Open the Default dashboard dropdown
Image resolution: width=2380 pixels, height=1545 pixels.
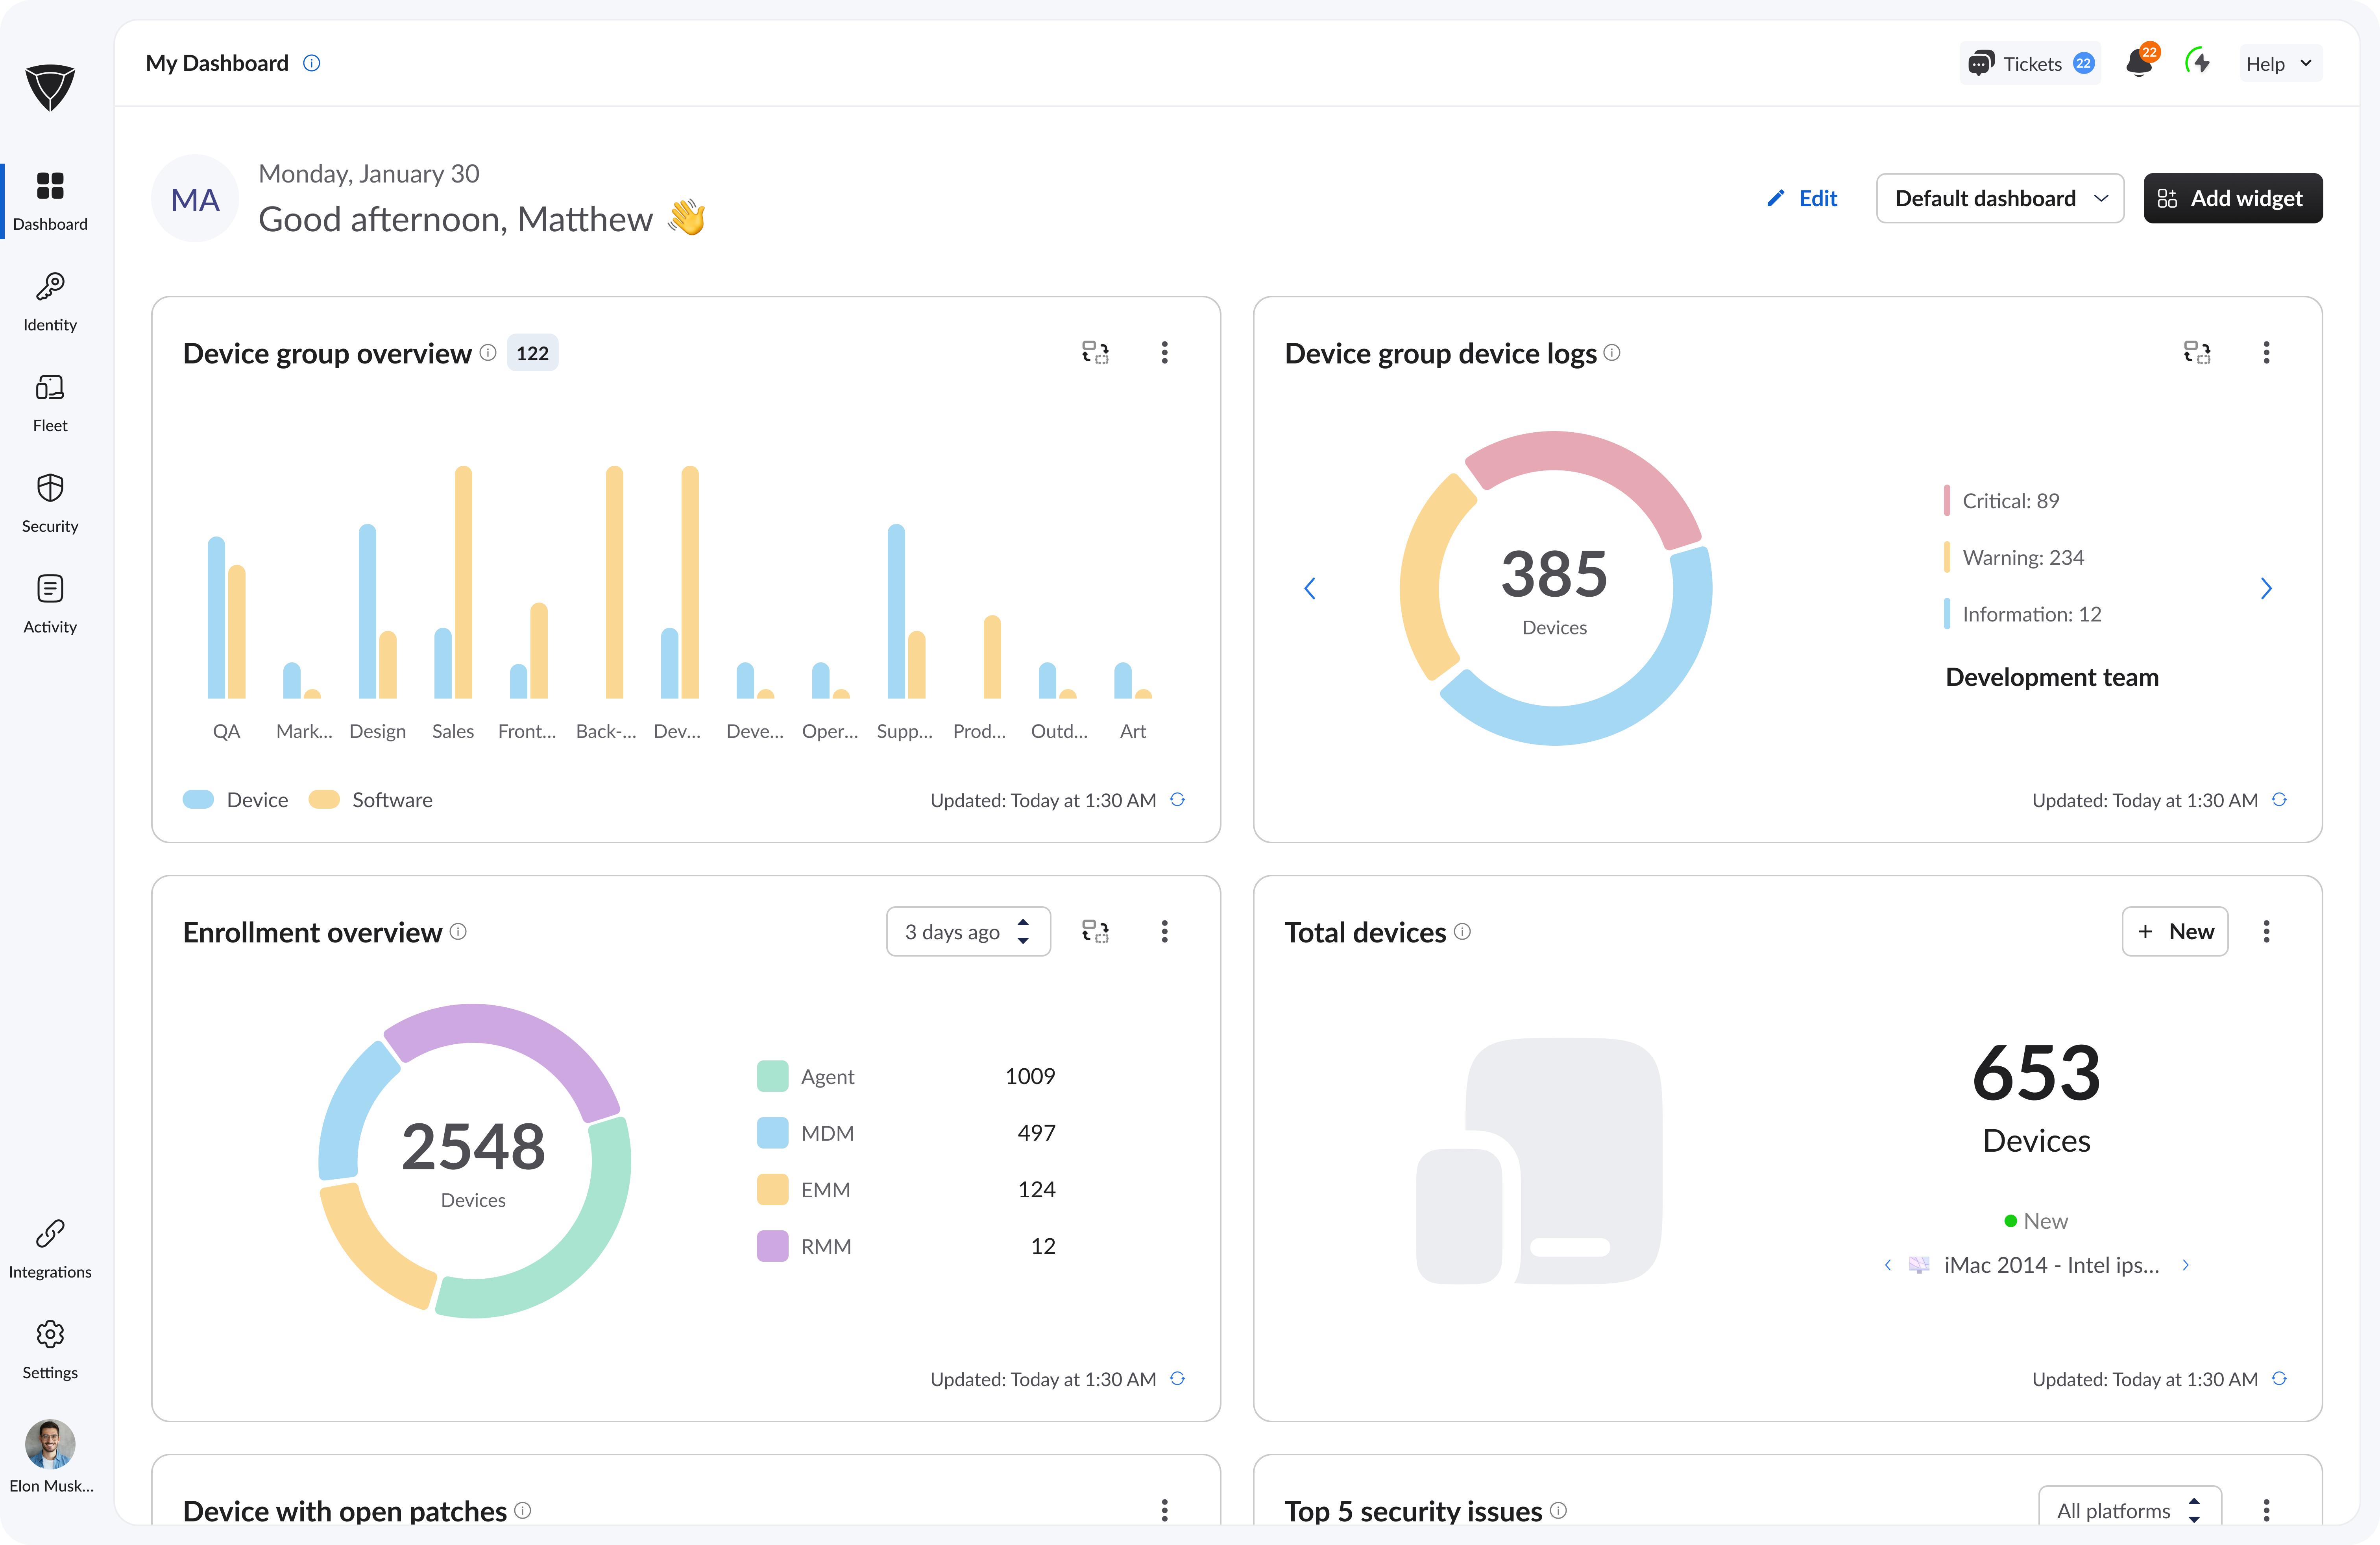[2000, 198]
